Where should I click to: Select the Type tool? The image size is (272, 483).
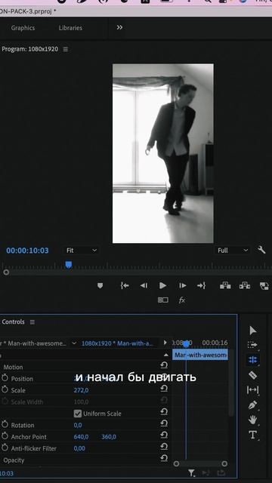[x=252, y=435]
